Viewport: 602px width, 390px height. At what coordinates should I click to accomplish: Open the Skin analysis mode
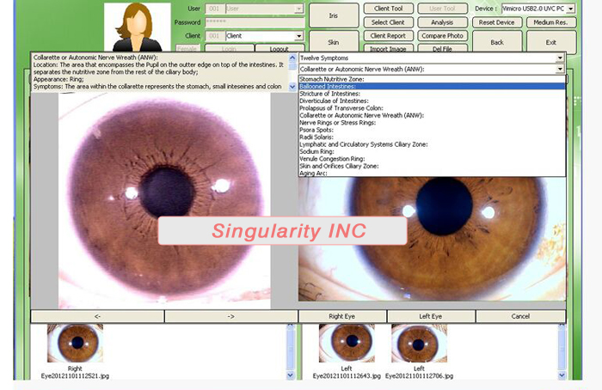(x=332, y=40)
